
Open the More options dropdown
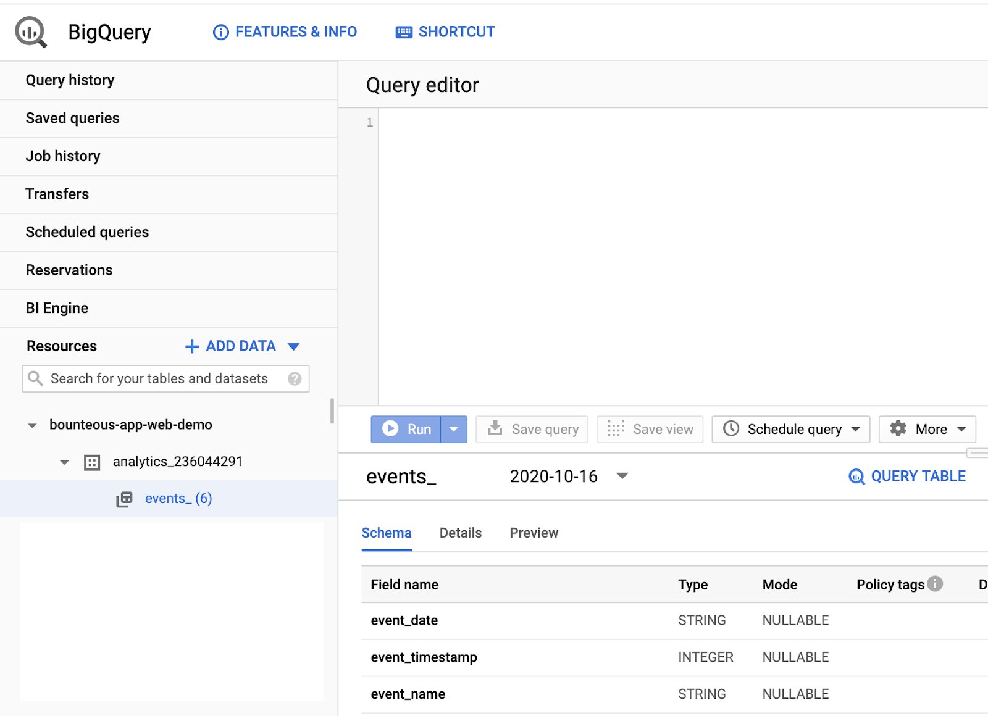pyautogui.click(x=927, y=429)
